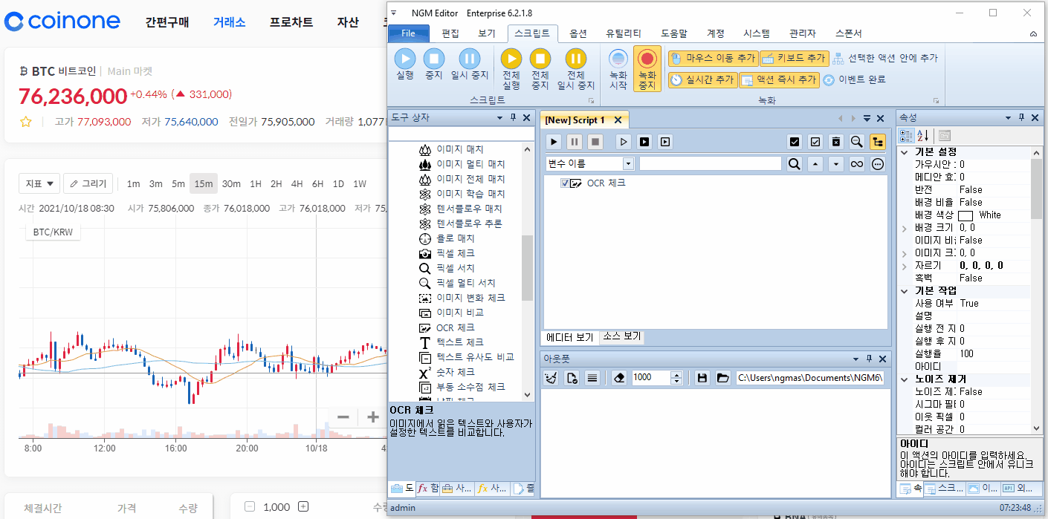
Task: Select the 숫자 체크 tool in the toolbox
Action: [457, 372]
